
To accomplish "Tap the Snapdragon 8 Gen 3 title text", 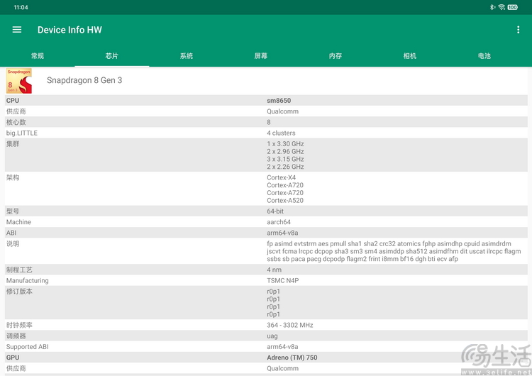I will tap(84, 80).
